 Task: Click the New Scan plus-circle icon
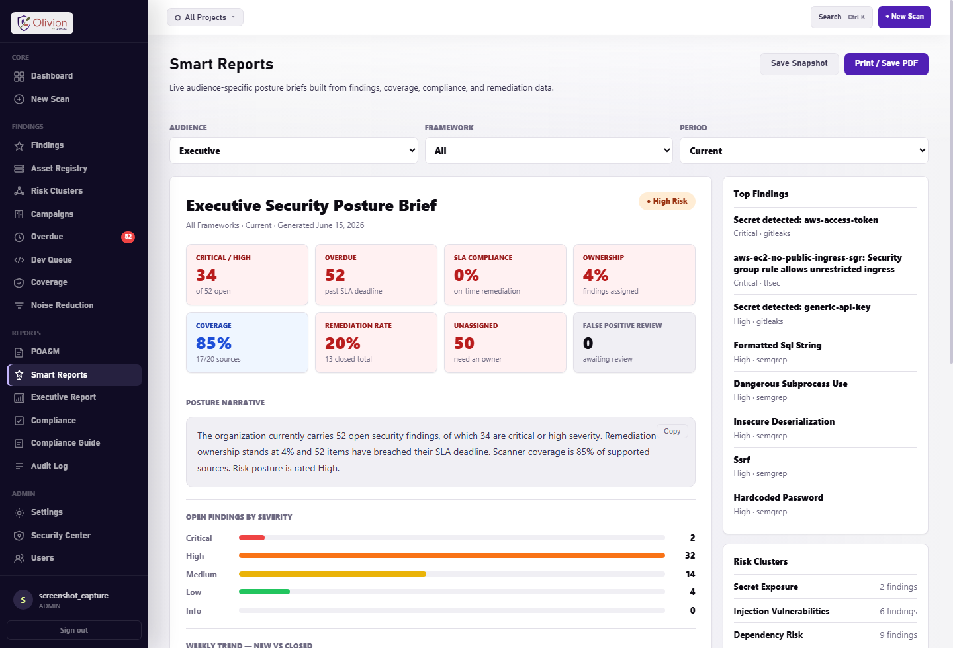(19, 99)
